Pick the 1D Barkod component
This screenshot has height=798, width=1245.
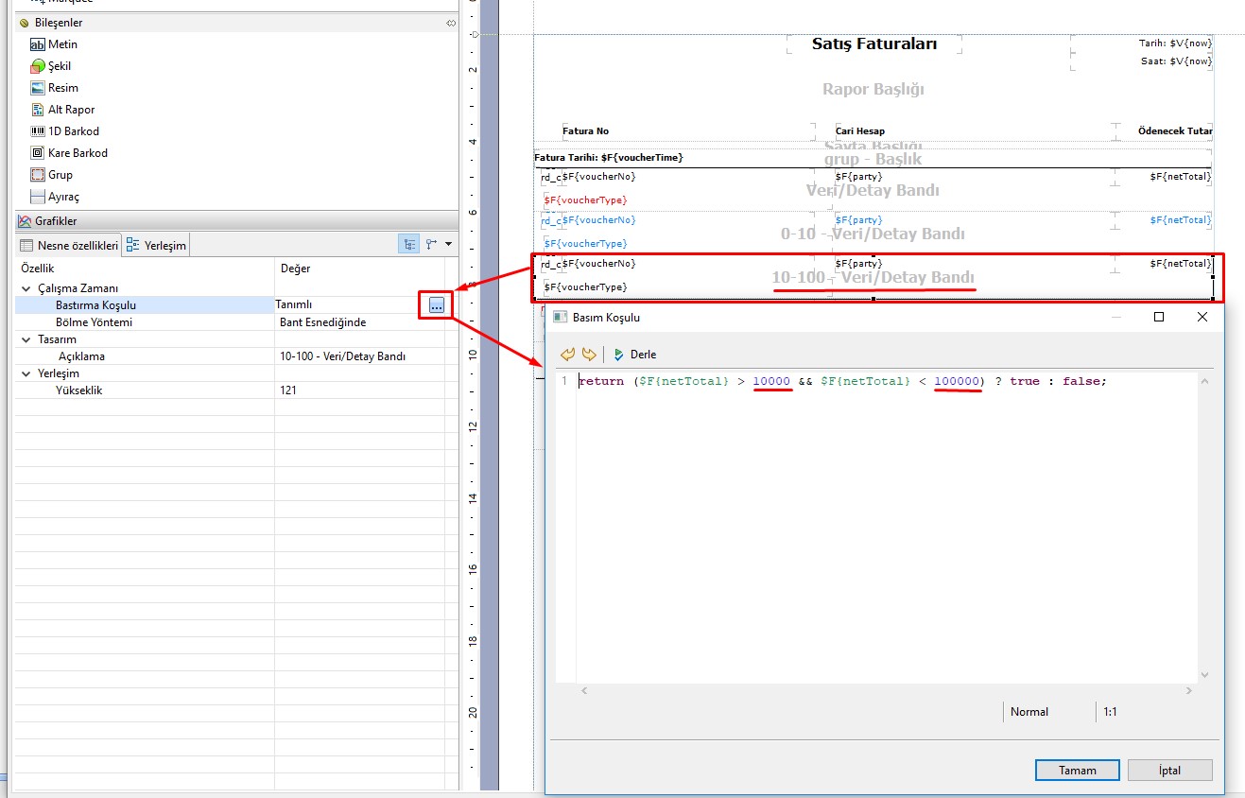[73, 131]
